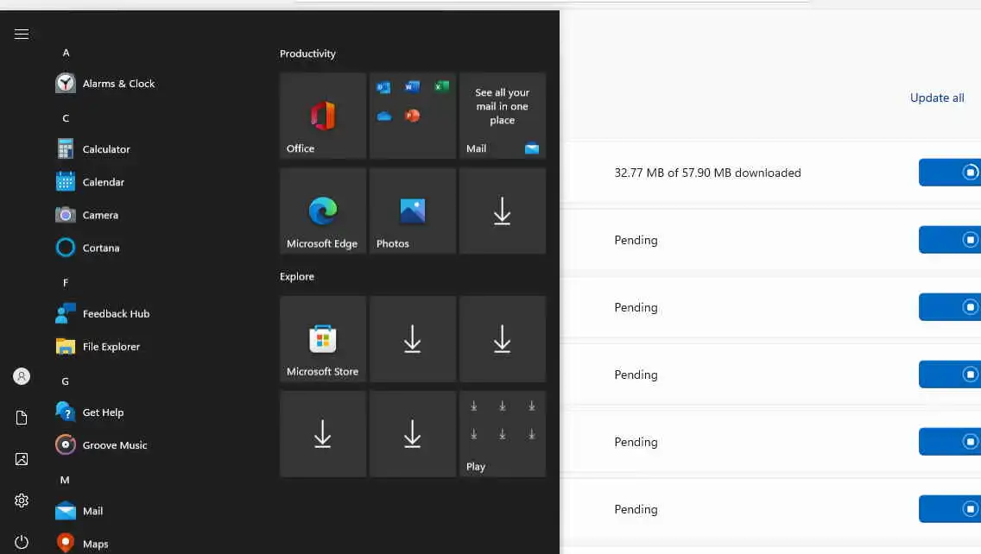
Task: Open the Get Help app
Action: [x=90, y=412]
